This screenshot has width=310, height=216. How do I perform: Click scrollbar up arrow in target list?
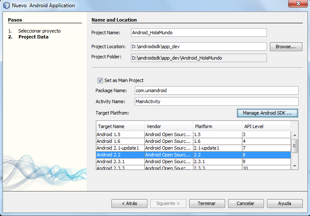coord(295,134)
